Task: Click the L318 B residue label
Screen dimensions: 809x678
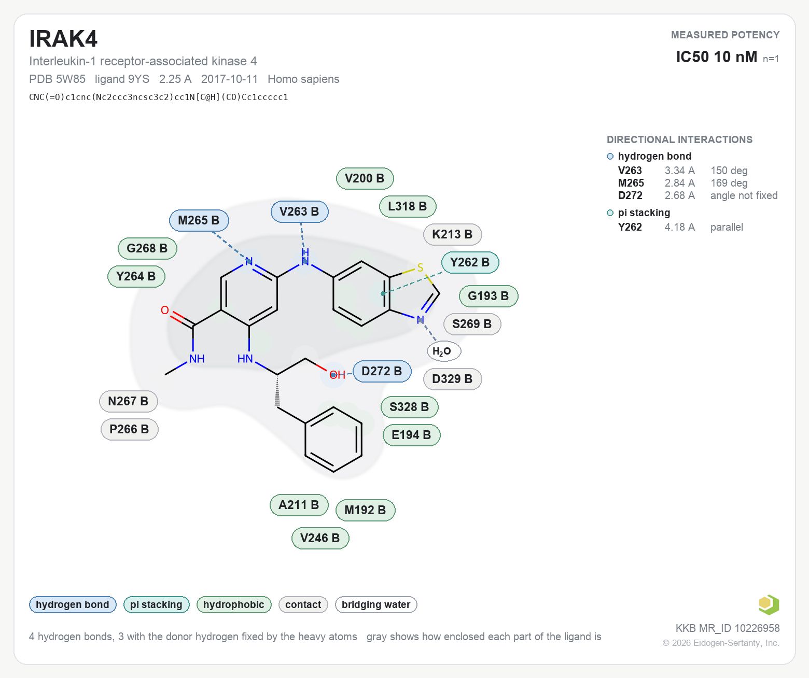Action: click(408, 206)
